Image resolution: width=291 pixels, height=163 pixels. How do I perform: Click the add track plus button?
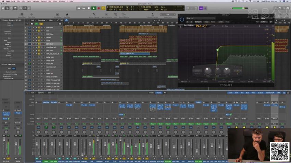[x=27, y=24]
